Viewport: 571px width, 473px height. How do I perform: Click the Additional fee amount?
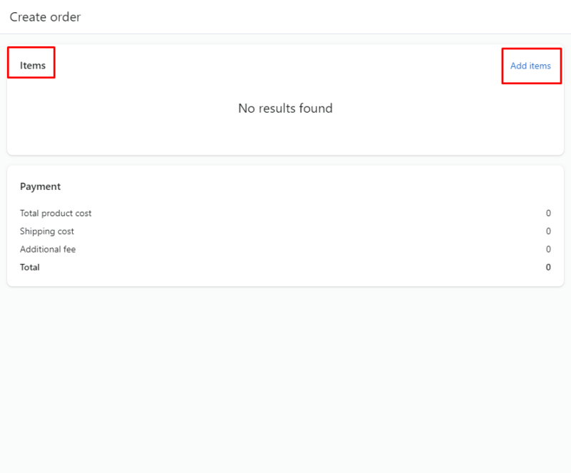coord(548,249)
